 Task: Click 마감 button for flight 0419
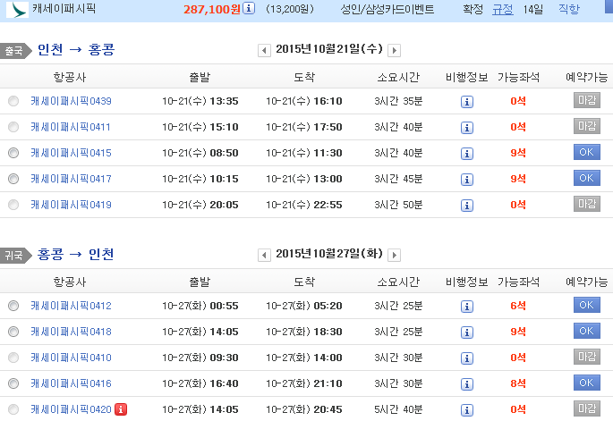tap(587, 204)
